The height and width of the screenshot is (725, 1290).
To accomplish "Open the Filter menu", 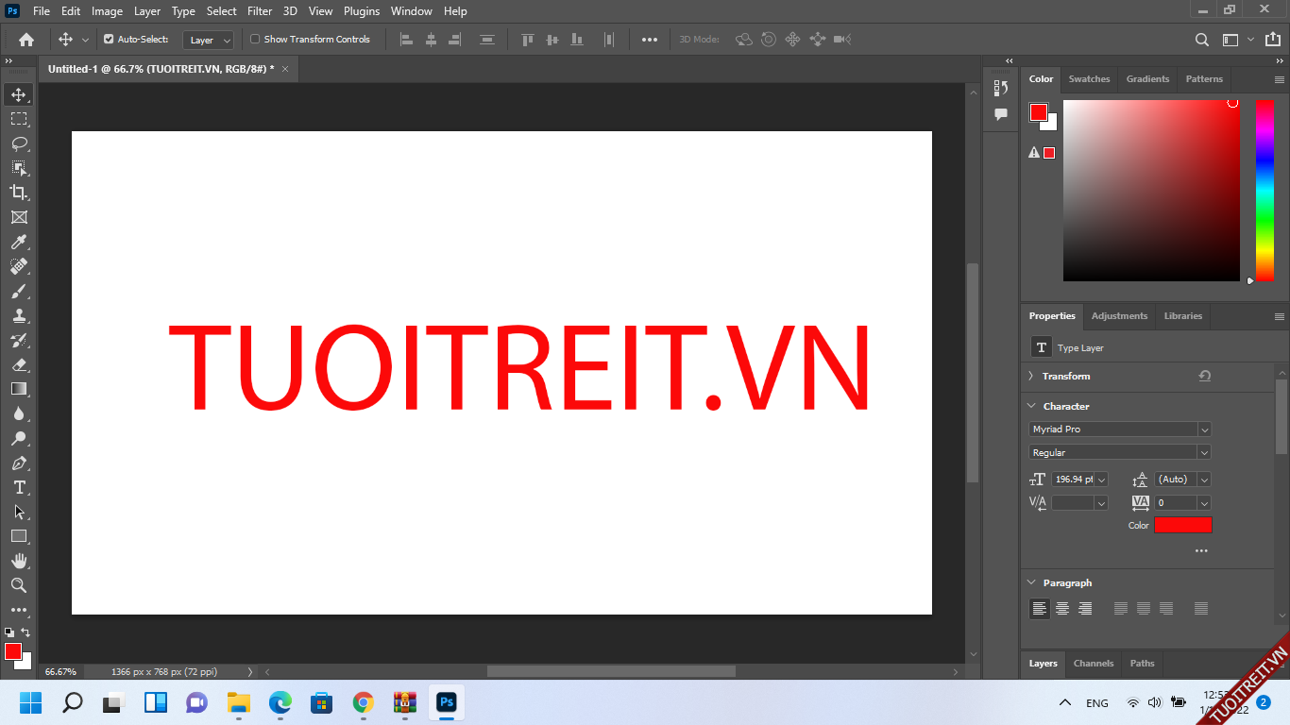I will point(260,11).
